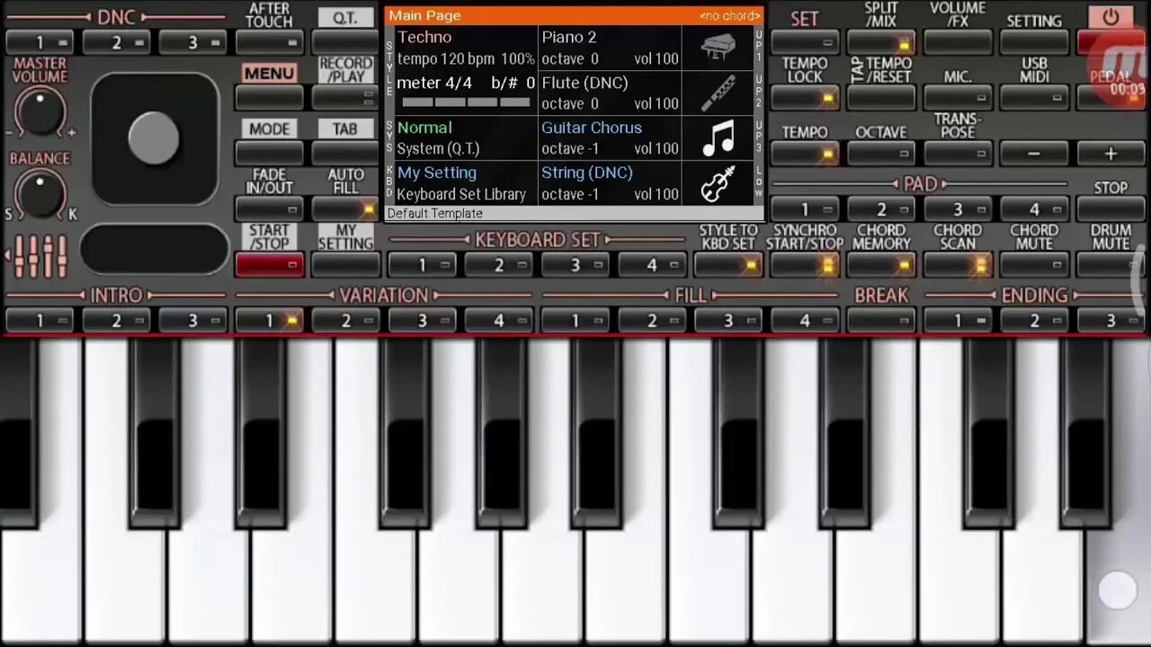Toggle Chord Scan
The height and width of the screenshot is (647, 1151).
958,265
